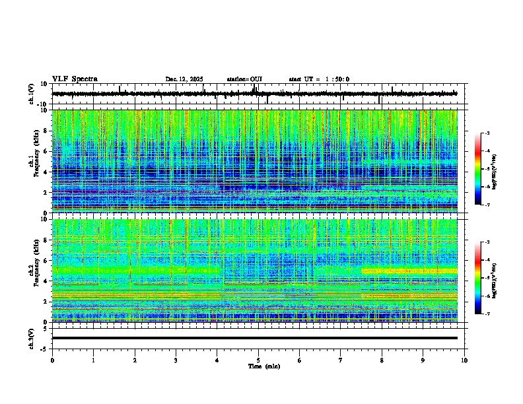This screenshot has width=523, height=404.
Task: Click the 'start UT = 1:50:0' label
Action: (x=319, y=79)
